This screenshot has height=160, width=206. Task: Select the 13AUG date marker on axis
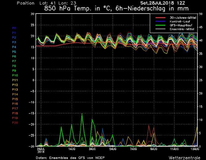[x=194, y=149]
